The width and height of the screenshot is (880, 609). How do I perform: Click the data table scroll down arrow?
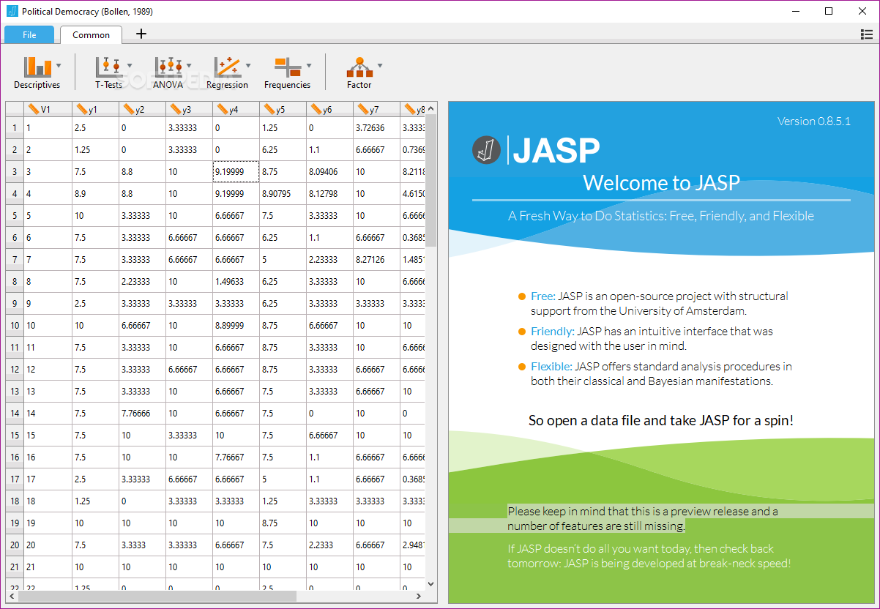431,584
